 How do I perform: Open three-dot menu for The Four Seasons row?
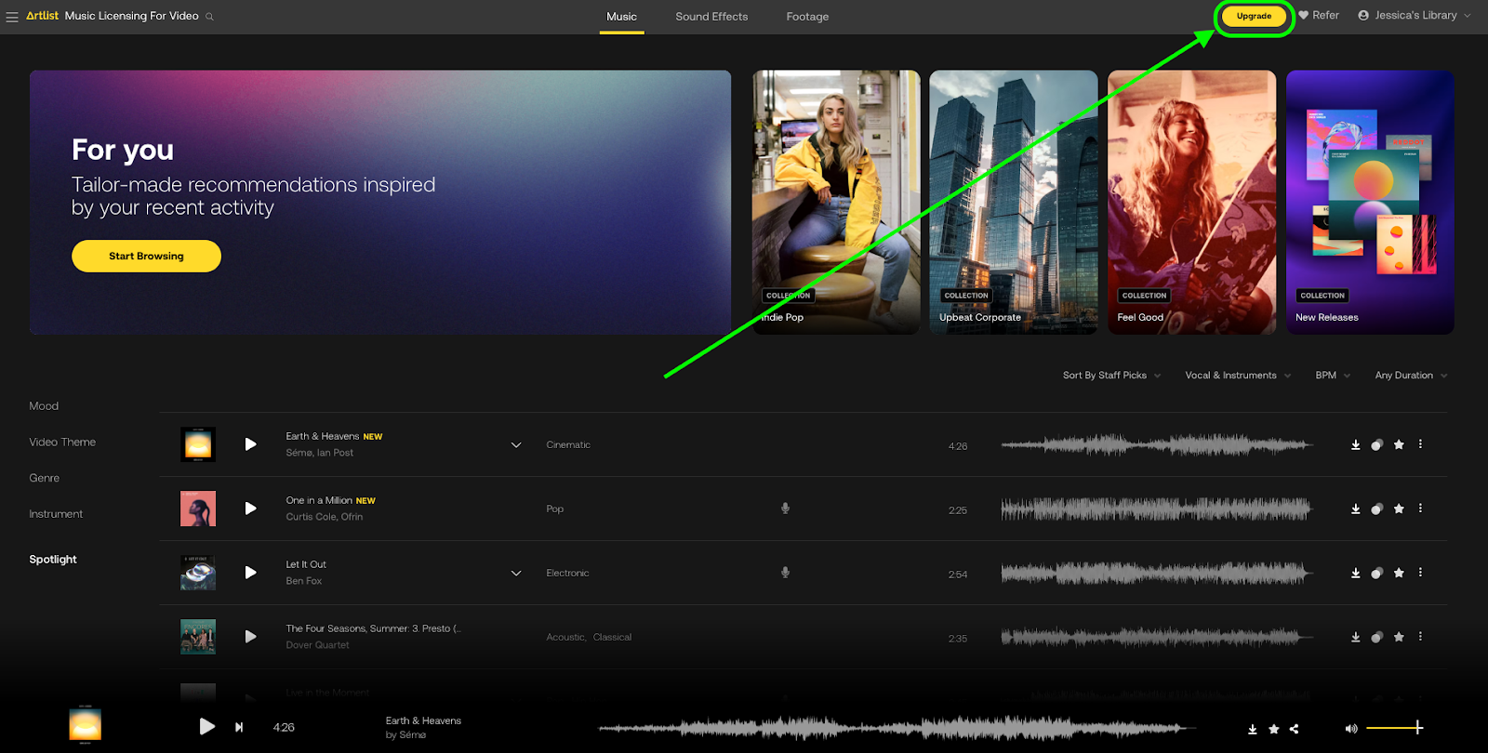point(1420,637)
